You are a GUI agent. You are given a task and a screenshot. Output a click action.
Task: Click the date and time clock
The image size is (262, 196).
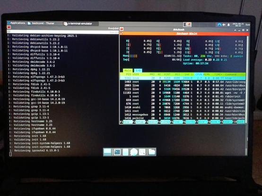[238, 25]
